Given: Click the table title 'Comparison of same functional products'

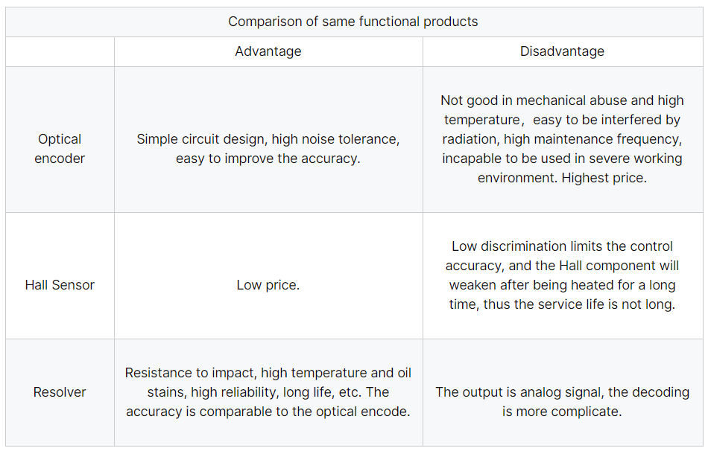Looking at the screenshot, I should (353, 22).
